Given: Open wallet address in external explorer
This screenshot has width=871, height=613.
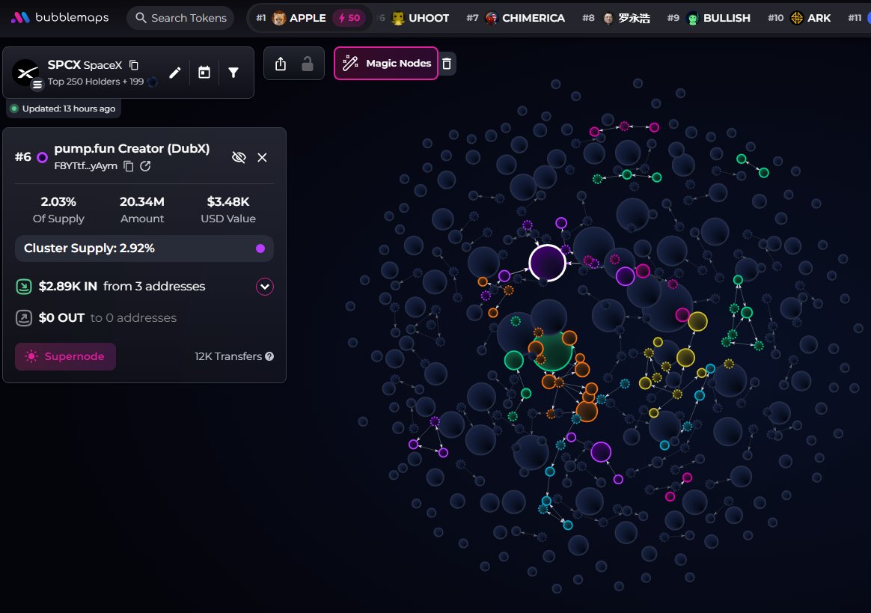Looking at the screenshot, I should (x=145, y=166).
